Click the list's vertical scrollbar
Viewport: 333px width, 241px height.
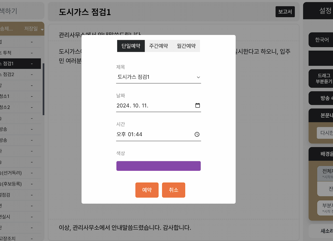[43, 89]
